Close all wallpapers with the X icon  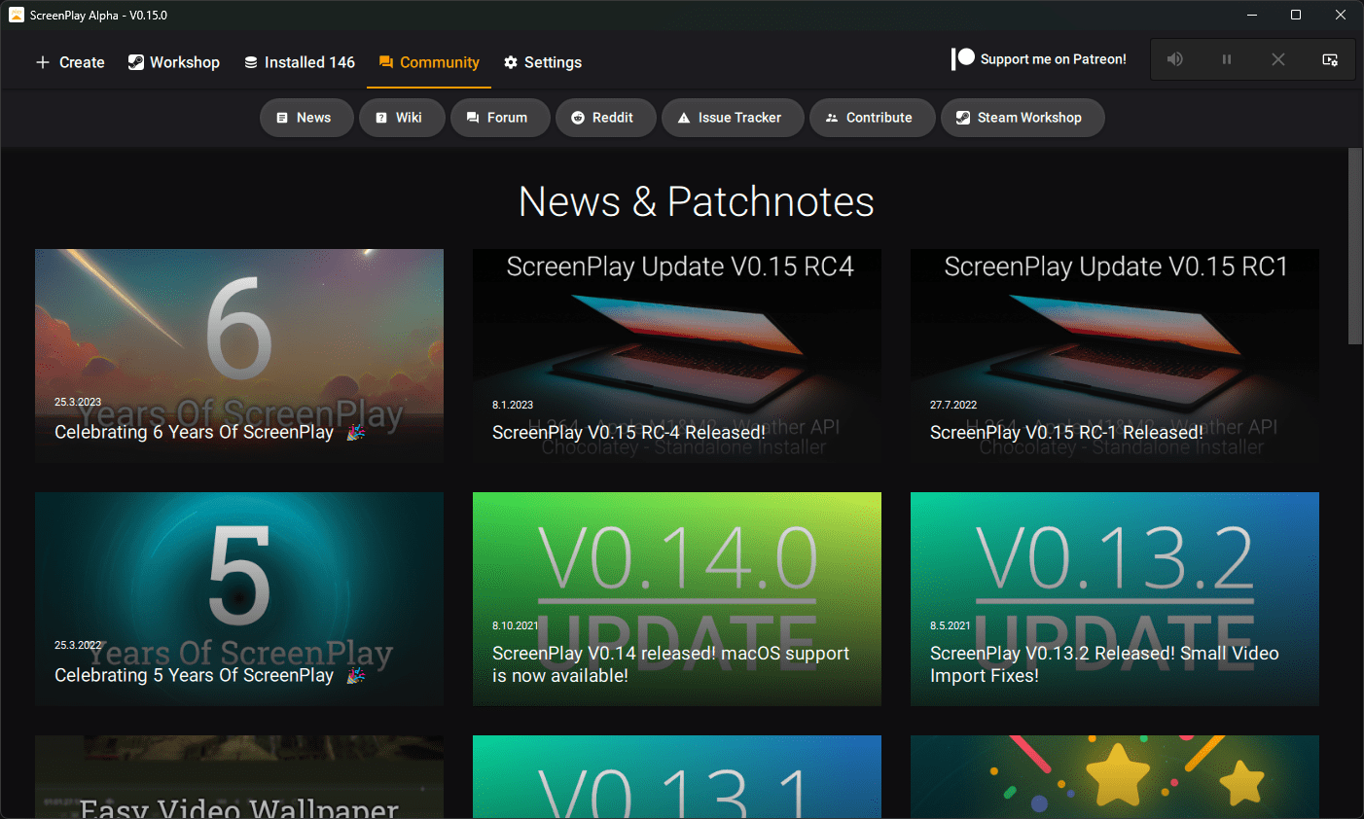coord(1278,58)
